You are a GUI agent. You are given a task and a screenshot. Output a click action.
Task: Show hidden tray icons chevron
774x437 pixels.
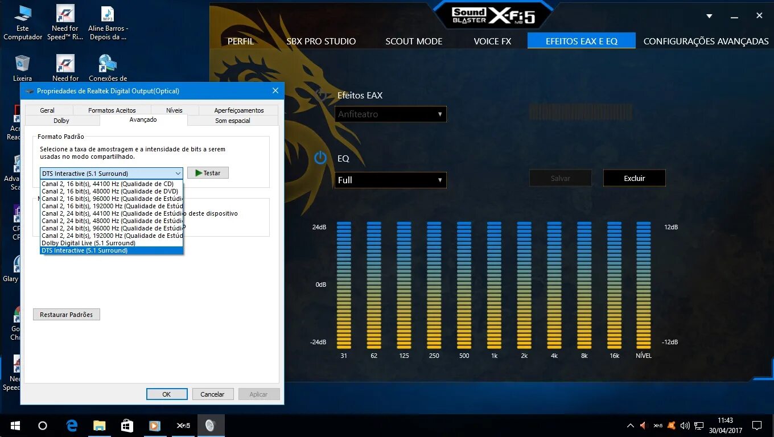point(631,426)
